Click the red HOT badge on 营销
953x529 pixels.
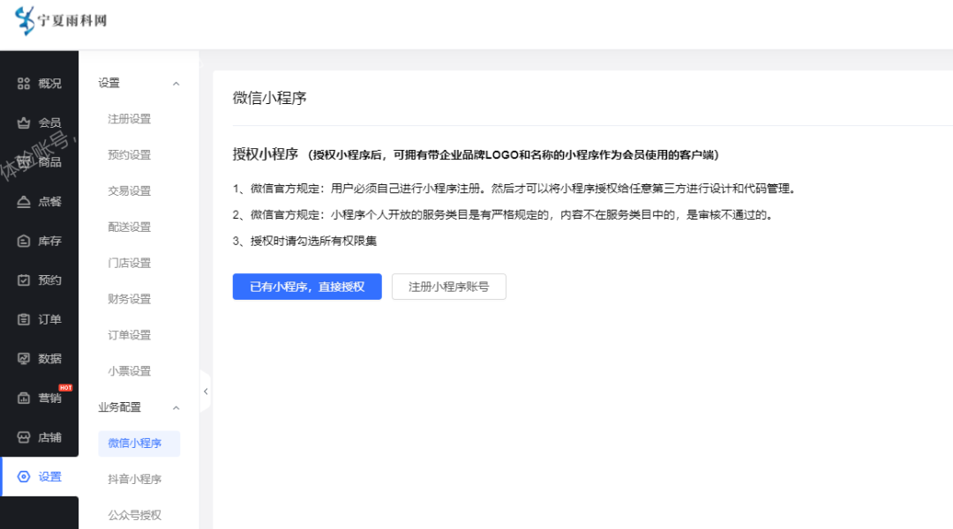[x=65, y=387]
